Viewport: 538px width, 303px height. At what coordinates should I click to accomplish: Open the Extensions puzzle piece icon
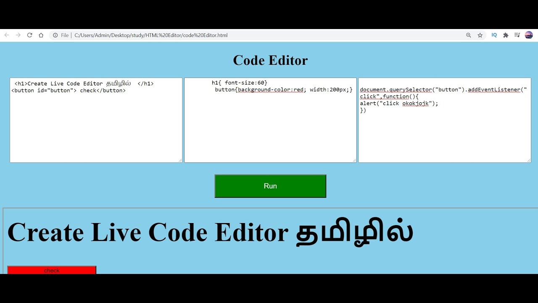coord(506,35)
